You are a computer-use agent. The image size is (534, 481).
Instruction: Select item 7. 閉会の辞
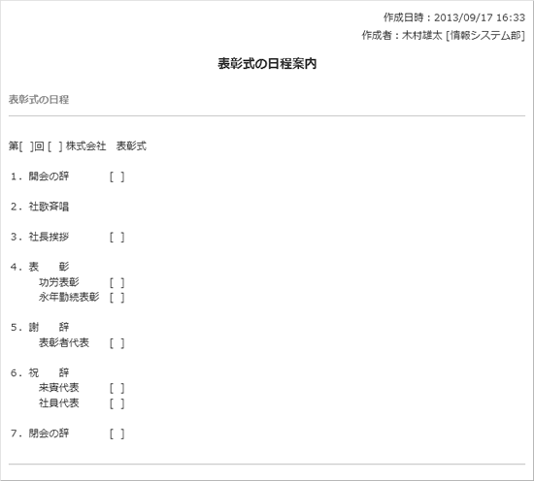pos(40,433)
